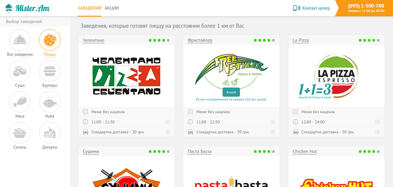The width and height of the screenshot is (393, 187).
Task: Click delivery car icon in La Pizza card
Action: coord(295,132)
